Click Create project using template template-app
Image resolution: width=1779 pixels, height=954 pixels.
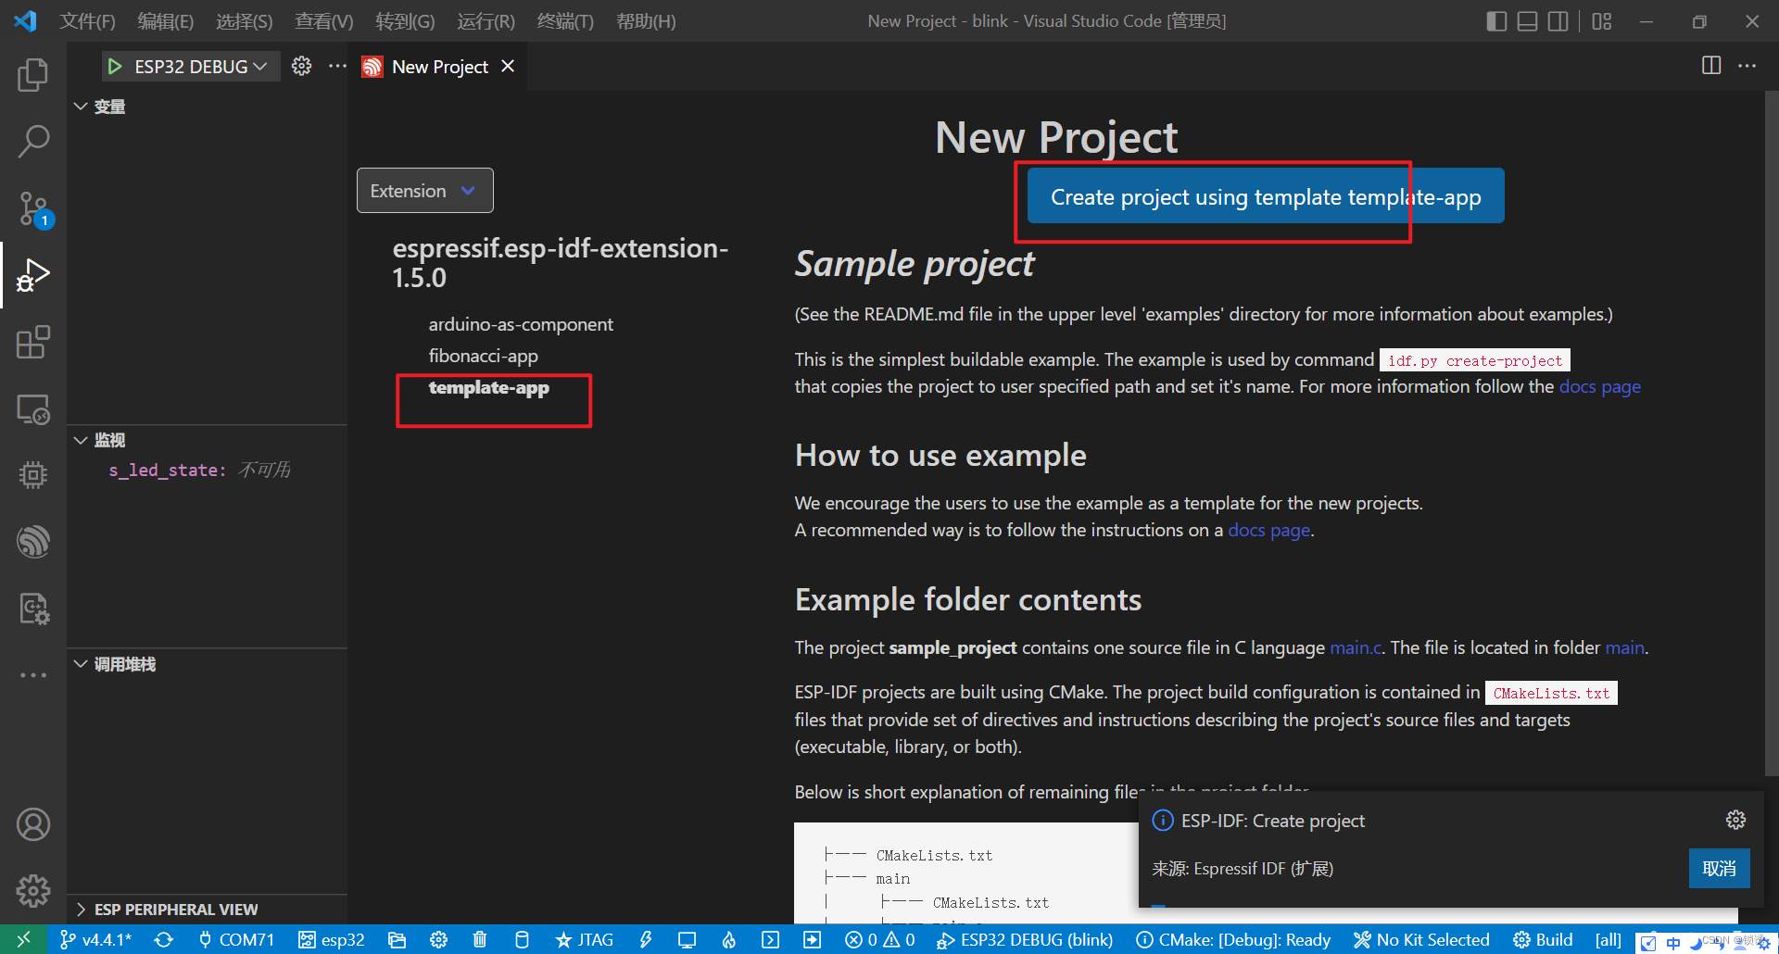(1266, 196)
